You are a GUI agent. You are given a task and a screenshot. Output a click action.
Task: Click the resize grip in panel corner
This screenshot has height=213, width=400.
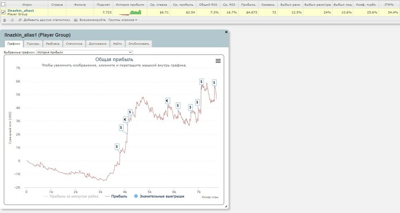pyautogui.click(x=226, y=206)
